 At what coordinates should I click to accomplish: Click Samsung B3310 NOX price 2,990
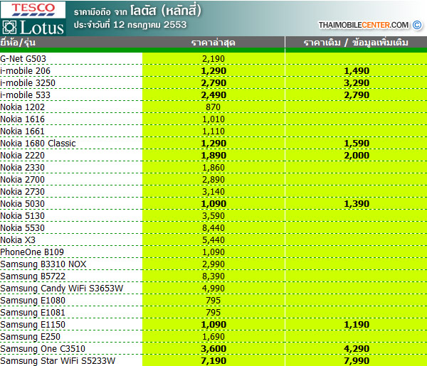tap(213, 264)
